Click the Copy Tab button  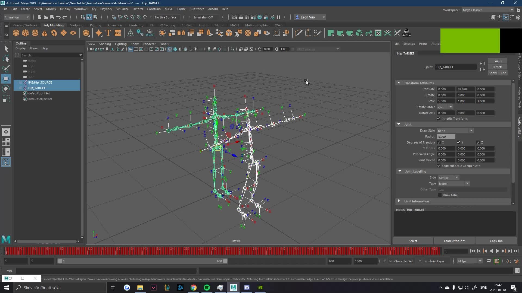(496, 241)
